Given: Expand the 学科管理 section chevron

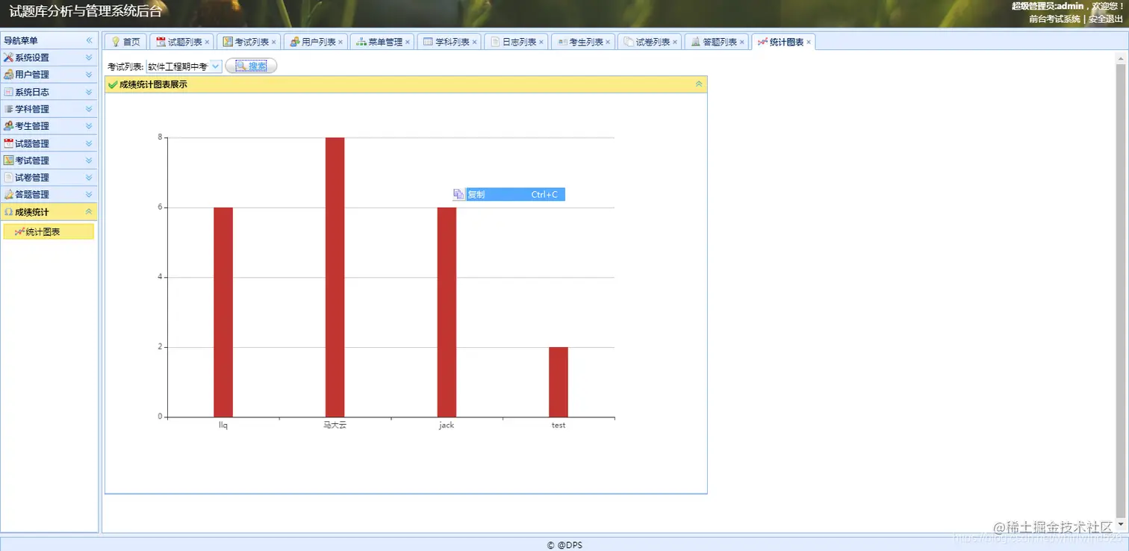Looking at the screenshot, I should coord(89,109).
